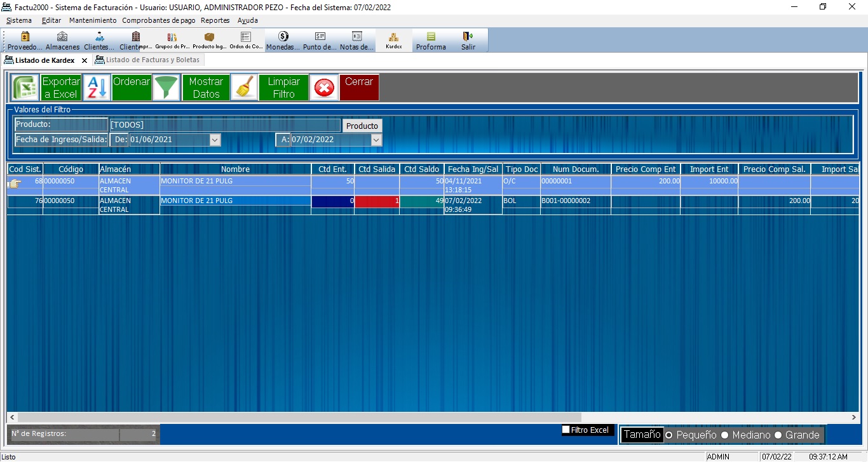Click the Ordenar button
The image size is (868, 462).
coord(132,88)
